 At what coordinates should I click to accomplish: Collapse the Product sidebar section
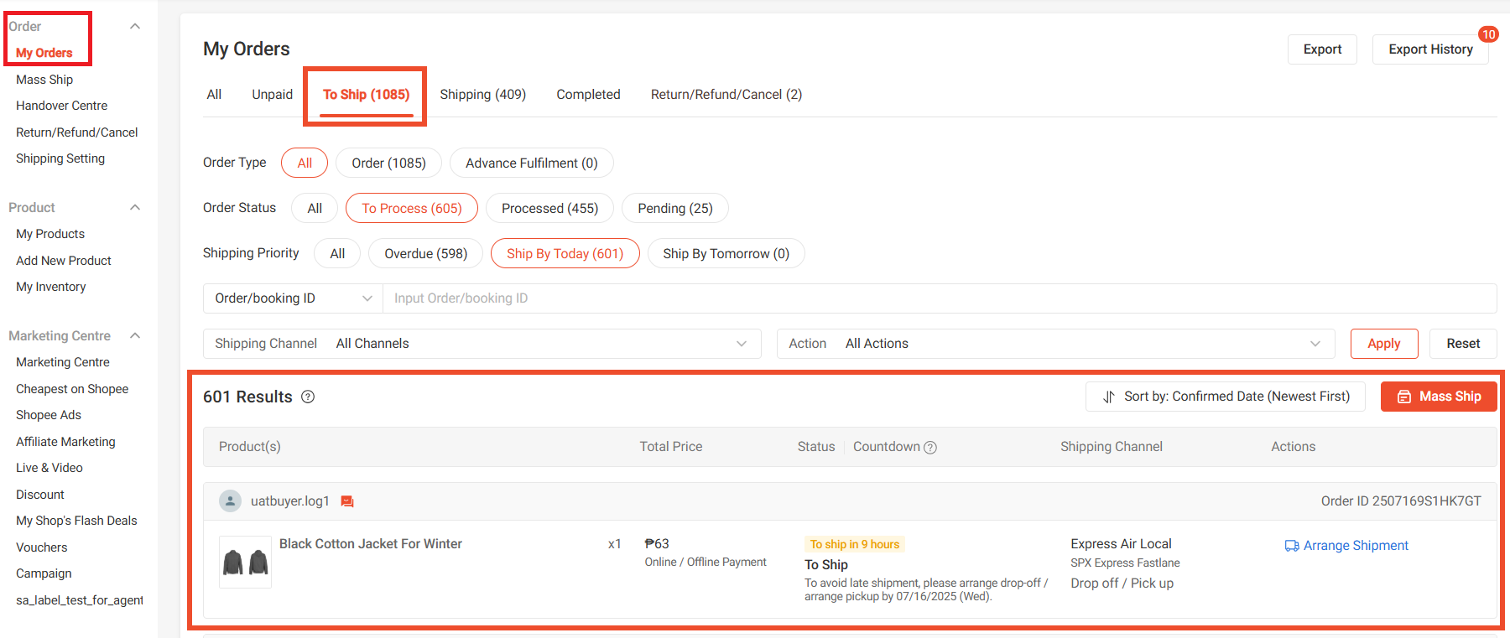[135, 208]
